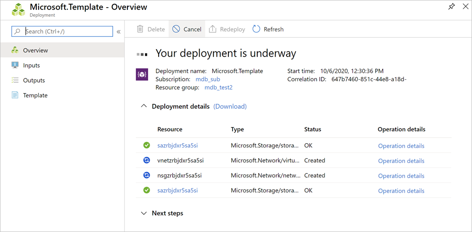Click the Overview cubes icon in sidebar
This screenshot has width=472, height=232.
15,50
